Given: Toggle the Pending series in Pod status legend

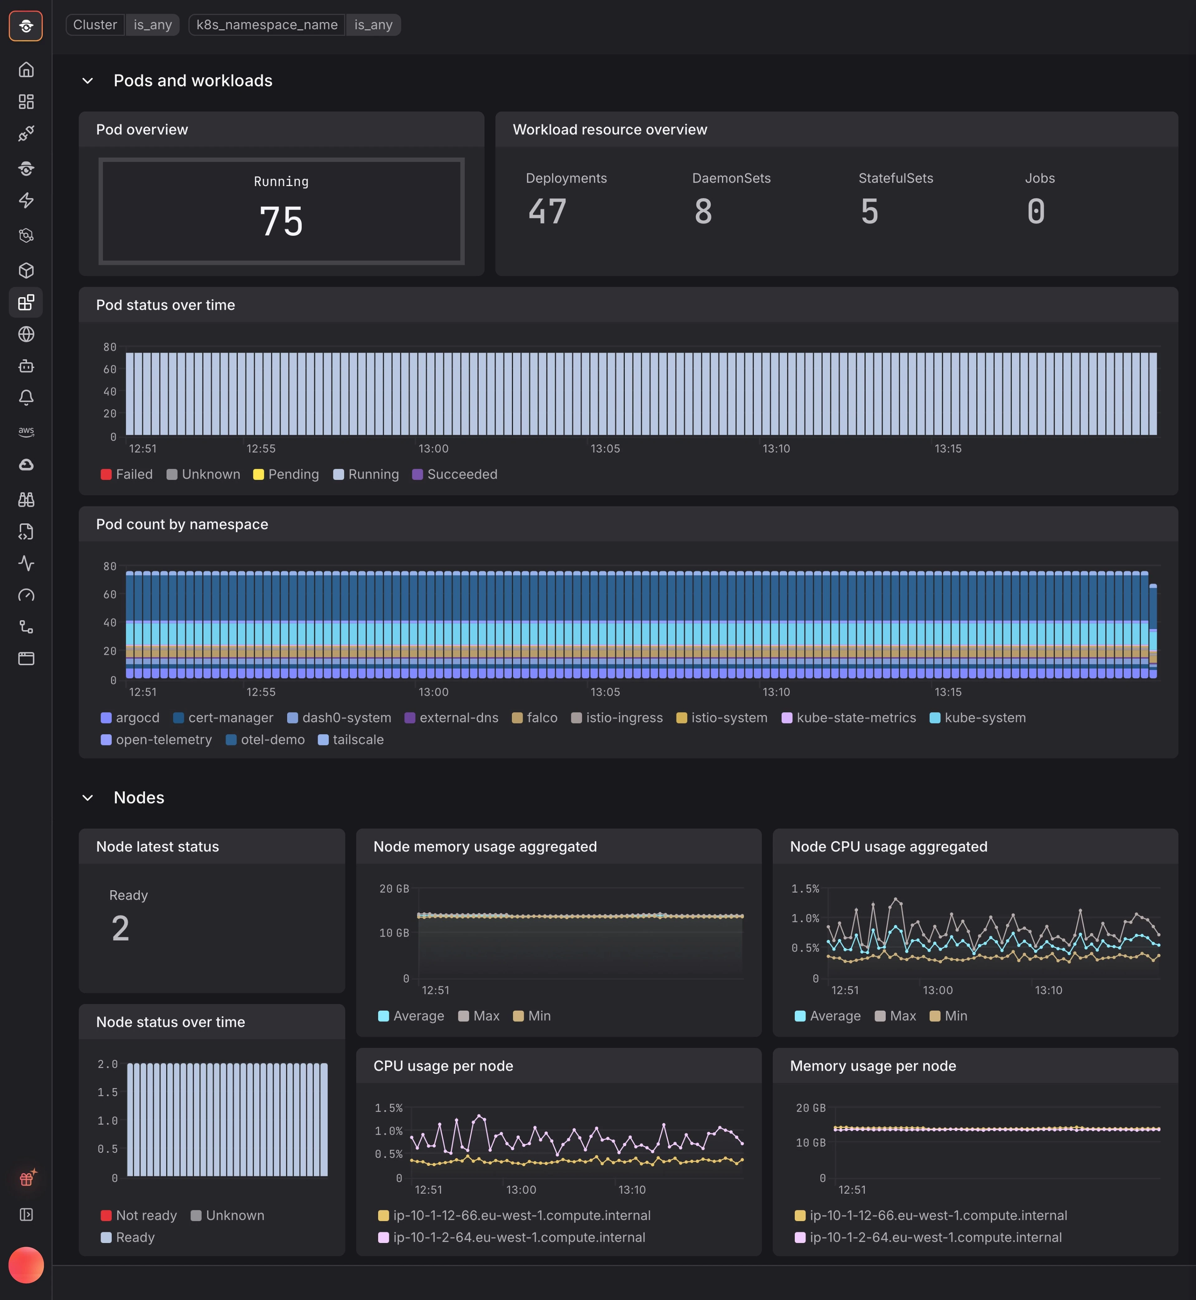Looking at the screenshot, I should coord(286,474).
